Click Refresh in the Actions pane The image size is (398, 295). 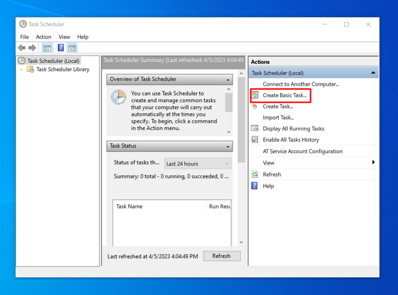click(x=272, y=175)
